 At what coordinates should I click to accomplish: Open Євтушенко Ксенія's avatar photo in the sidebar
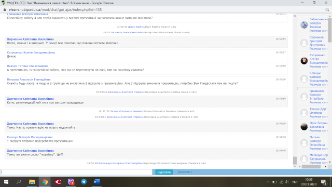[x=304, y=61]
